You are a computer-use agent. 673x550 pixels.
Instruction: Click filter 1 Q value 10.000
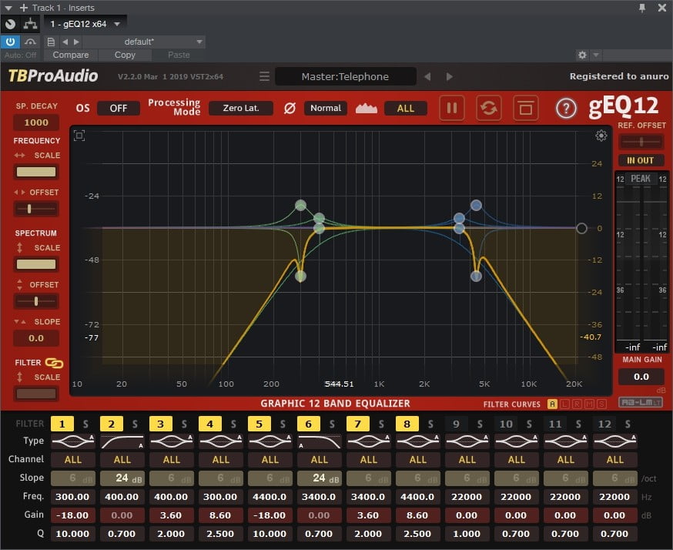[73, 534]
